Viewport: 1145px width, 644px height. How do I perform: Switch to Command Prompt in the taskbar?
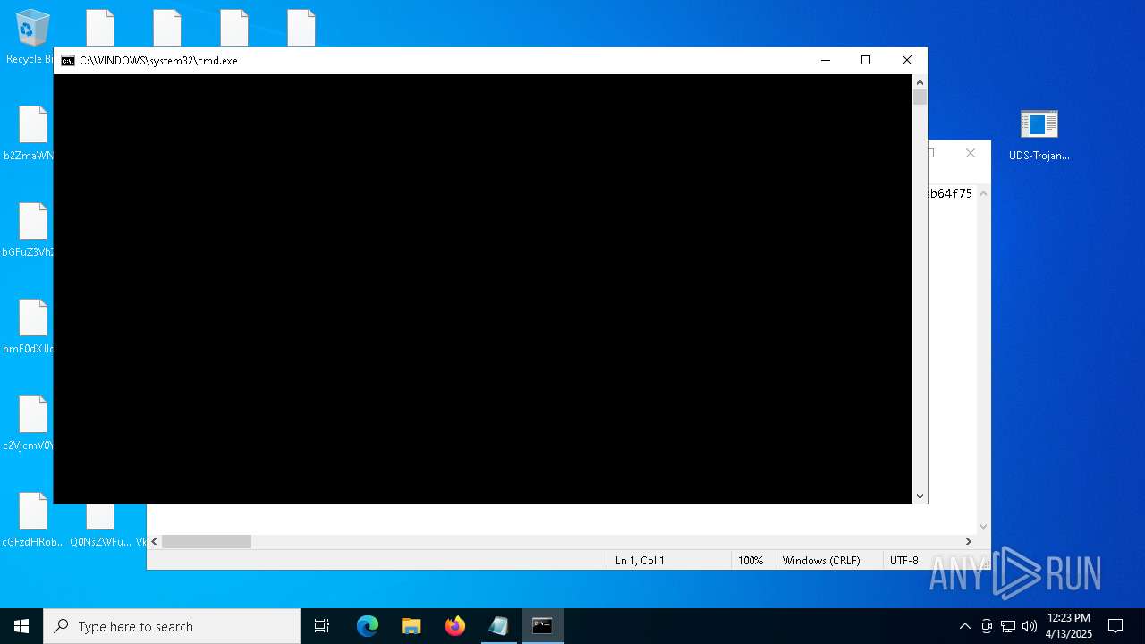tap(543, 626)
